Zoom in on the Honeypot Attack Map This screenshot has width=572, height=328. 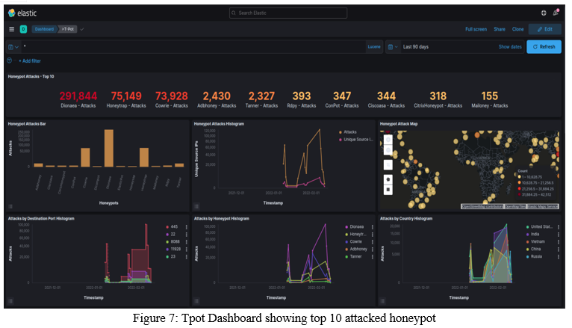(x=388, y=140)
